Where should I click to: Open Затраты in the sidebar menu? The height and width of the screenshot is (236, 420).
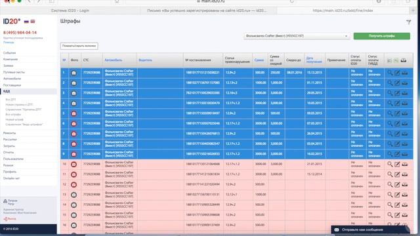coord(9,146)
